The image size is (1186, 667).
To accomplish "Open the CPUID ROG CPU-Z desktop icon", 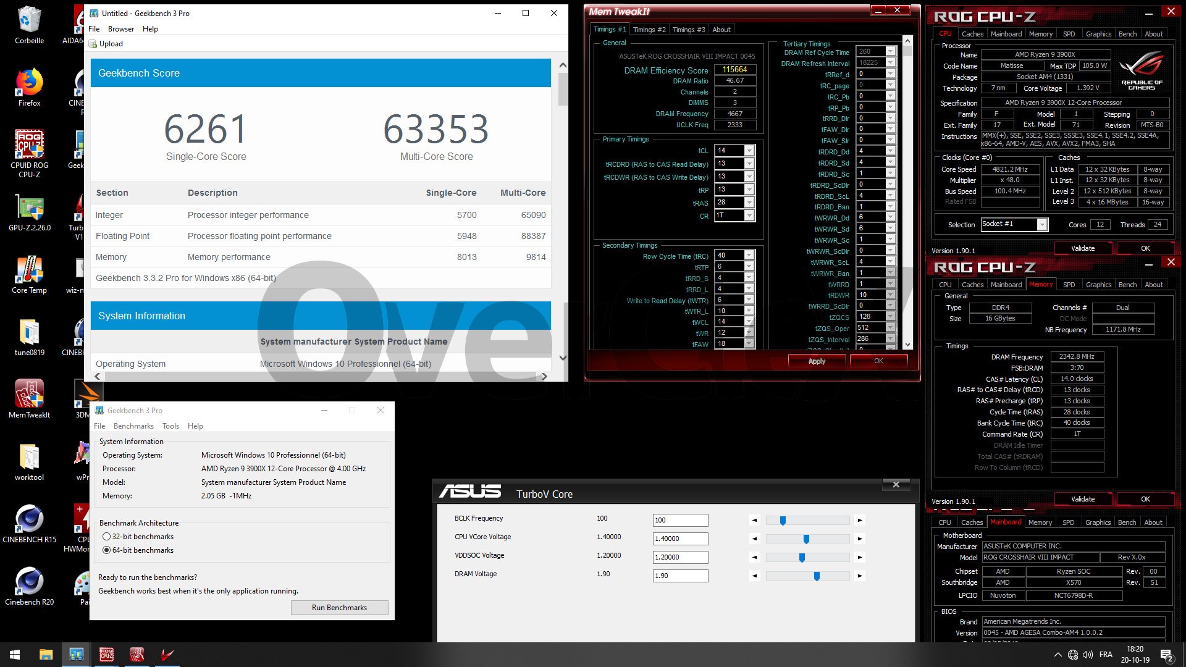I will [29, 145].
